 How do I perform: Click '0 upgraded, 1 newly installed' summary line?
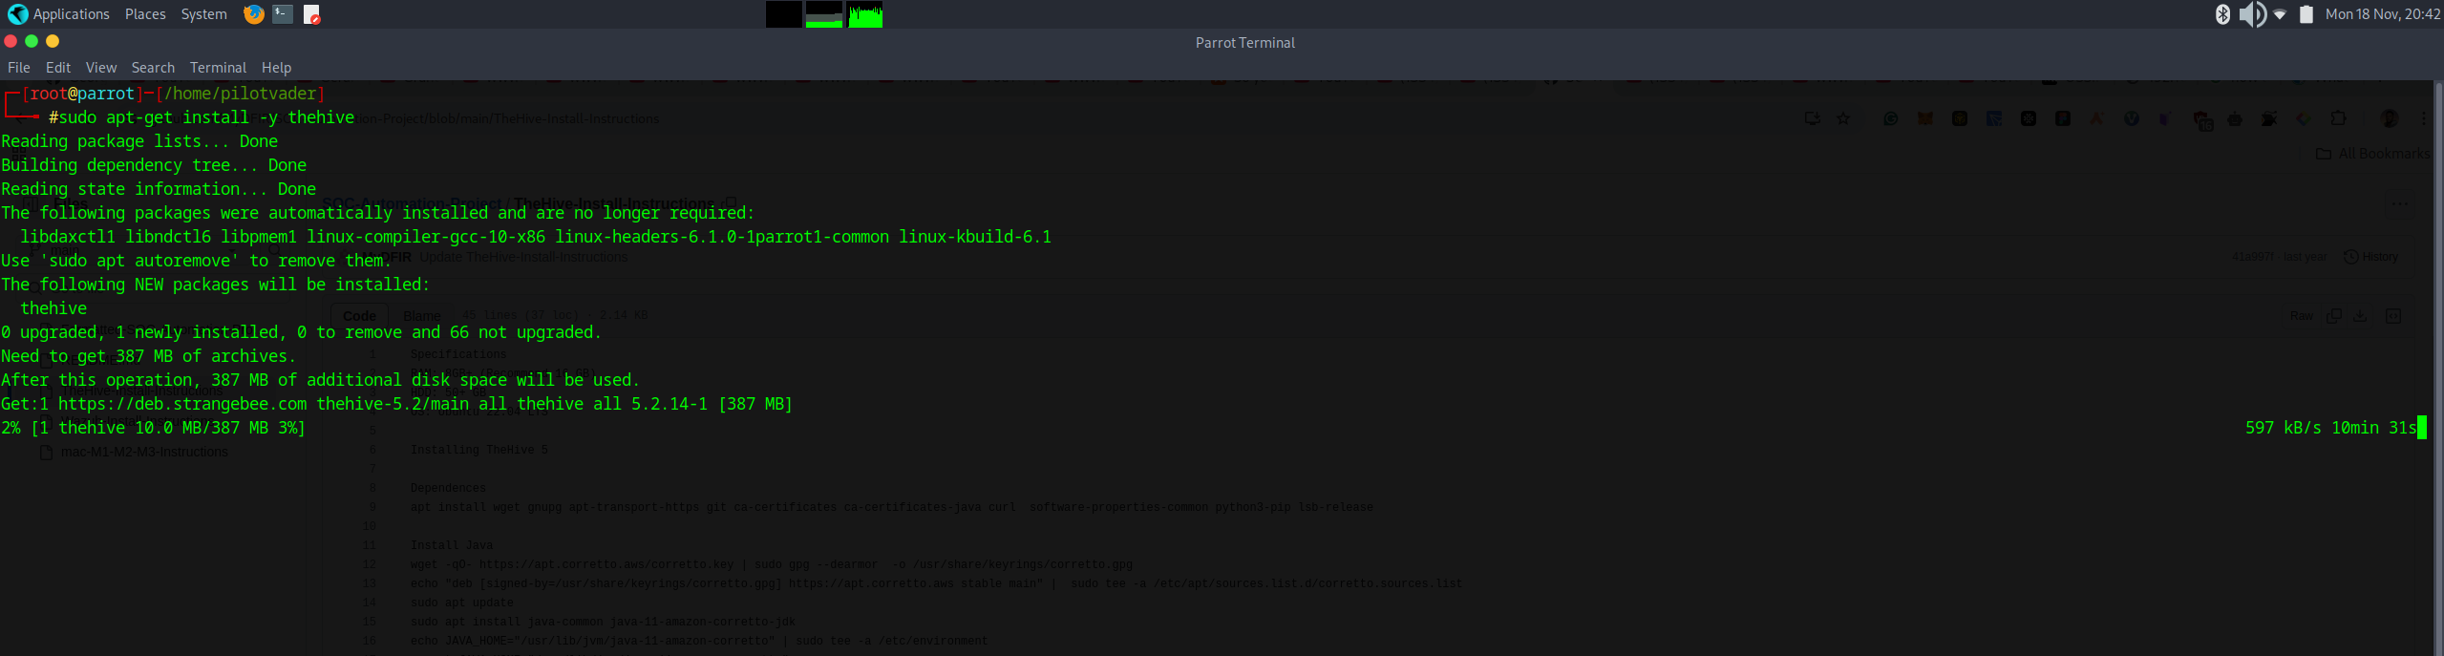302,332
